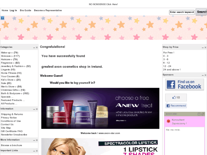Expand the Skincare category
Screen dimensions: 207x155
click(7, 56)
